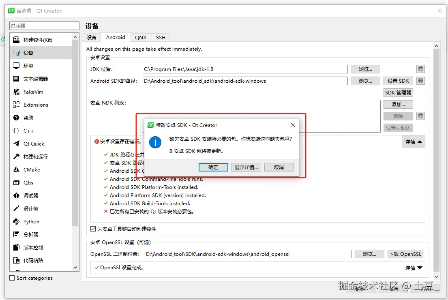Open the C++ braces icon
Viewport: 448px width, 300px height.
(x=16, y=131)
